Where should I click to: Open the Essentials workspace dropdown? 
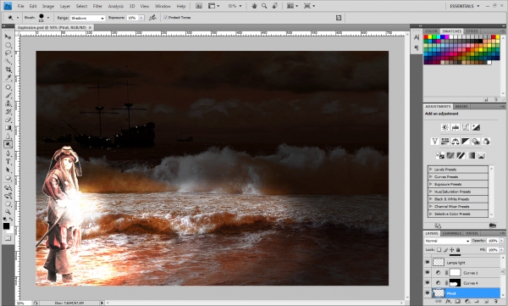[465, 6]
